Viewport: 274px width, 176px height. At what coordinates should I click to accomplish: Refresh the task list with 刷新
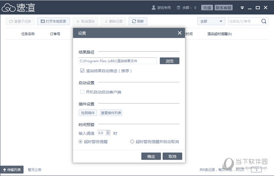point(138,21)
